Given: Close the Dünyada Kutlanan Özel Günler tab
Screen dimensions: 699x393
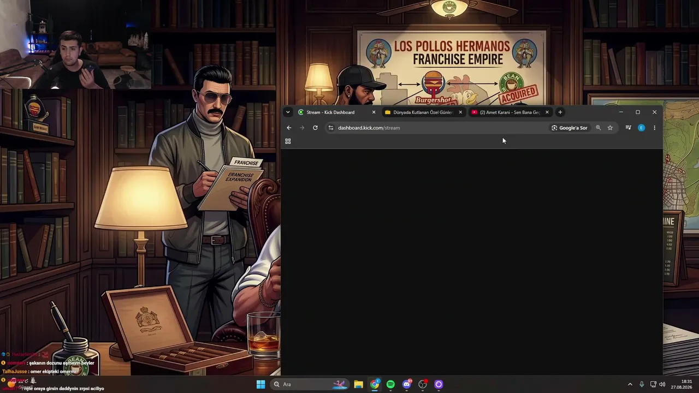Looking at the screenshot, I should (x=460, y=112).
